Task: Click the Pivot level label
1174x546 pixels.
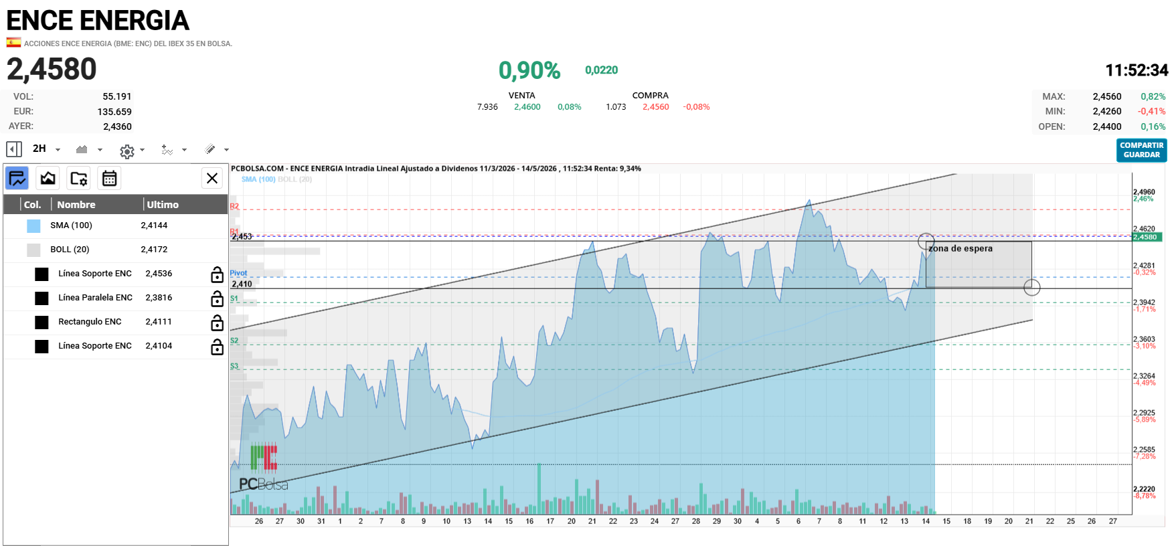Action: coord(238,273)
